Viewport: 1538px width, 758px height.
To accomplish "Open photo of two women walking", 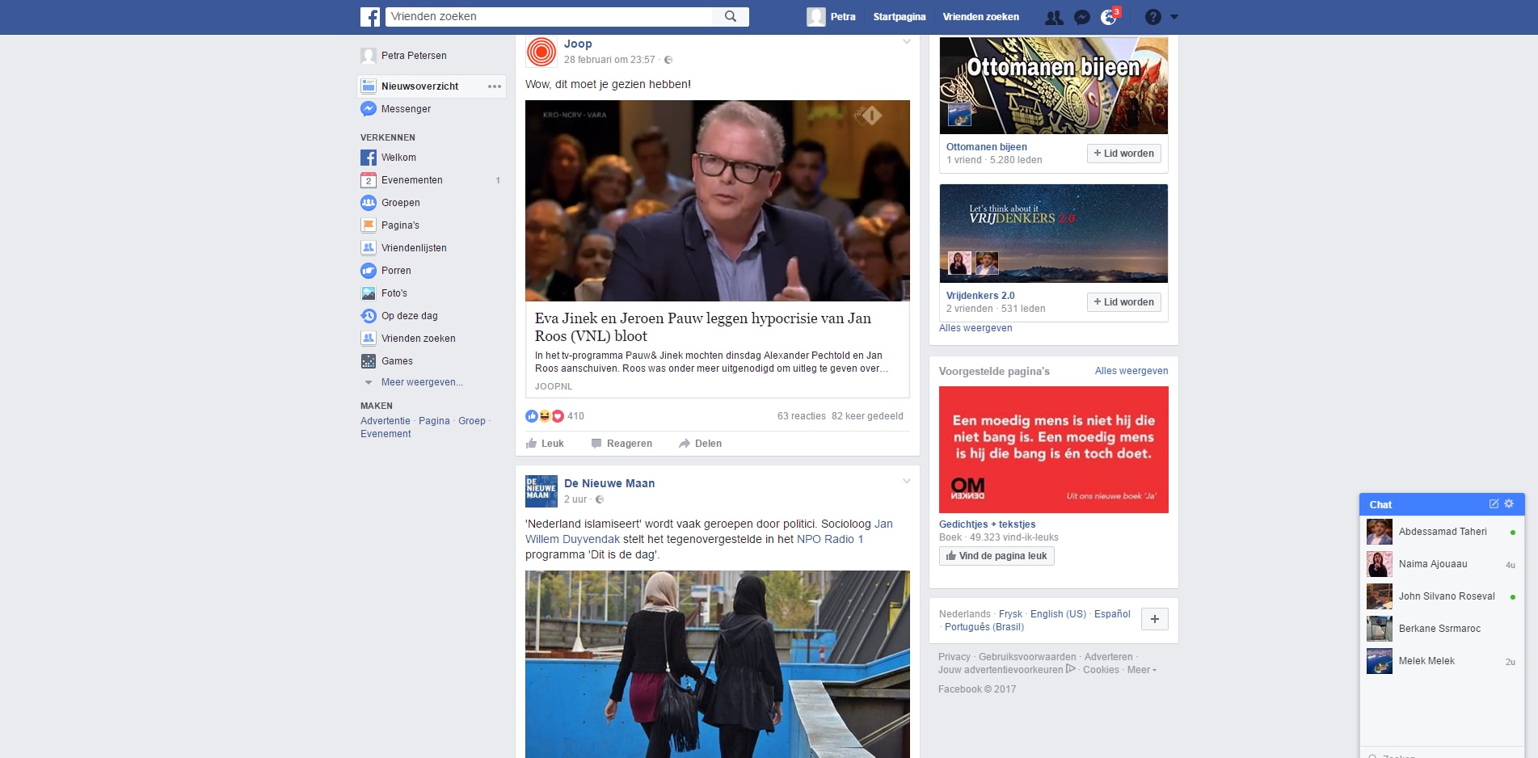I will (x=718, y=664).
